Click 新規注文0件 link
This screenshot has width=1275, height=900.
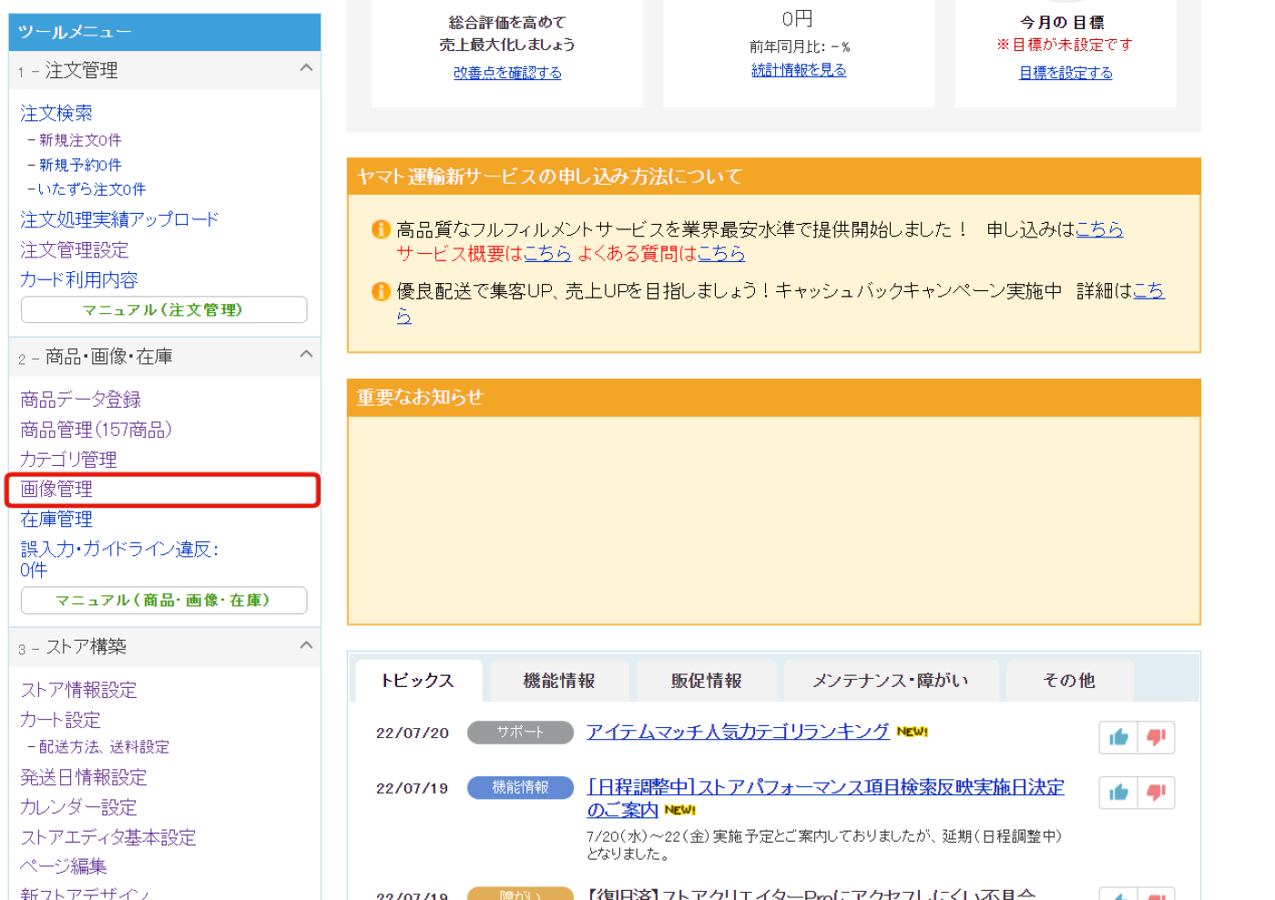click(x=80, y=140)
